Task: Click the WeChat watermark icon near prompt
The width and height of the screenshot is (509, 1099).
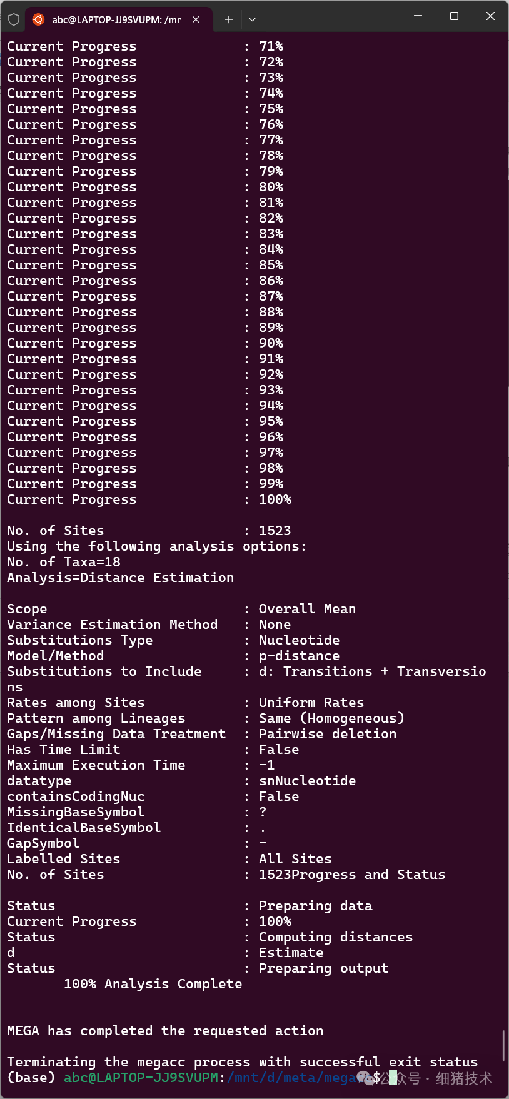Action: coord(365,1078)
